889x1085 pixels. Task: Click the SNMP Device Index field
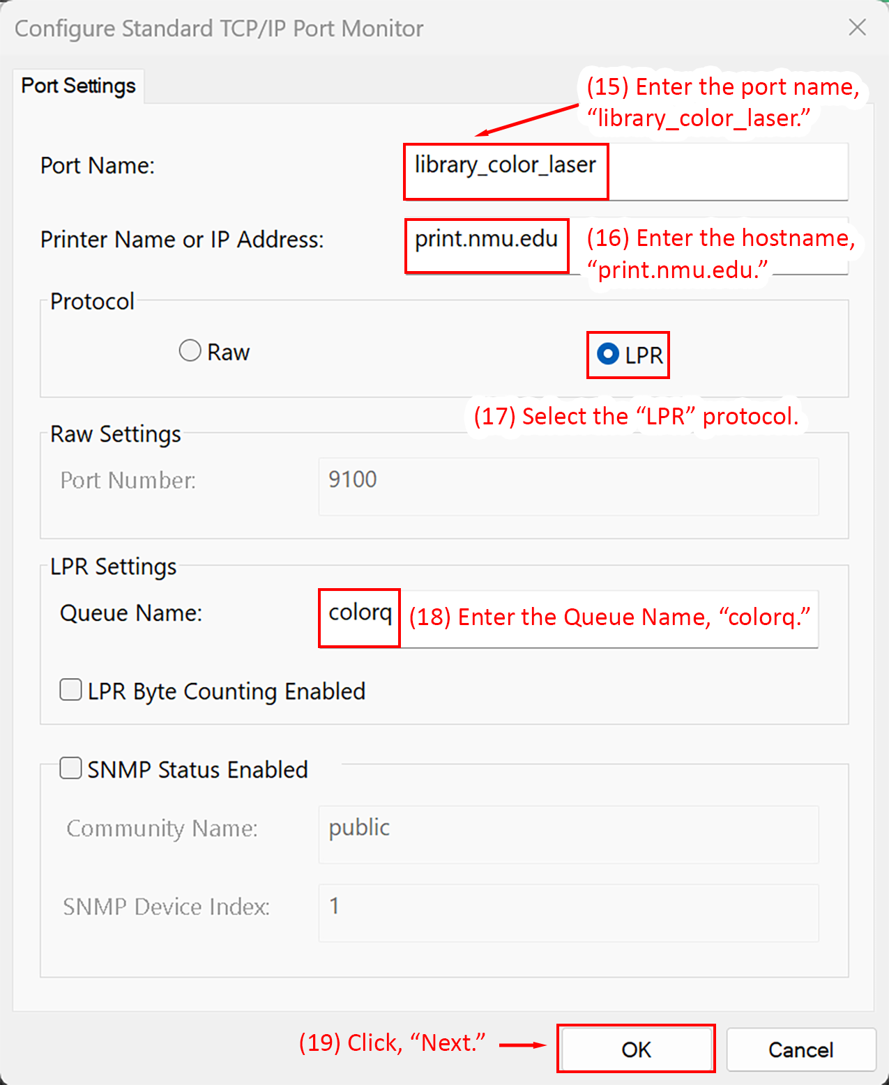(x=568, y=913)
